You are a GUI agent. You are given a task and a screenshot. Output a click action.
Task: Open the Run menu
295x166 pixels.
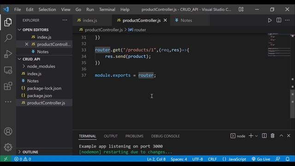90,9
